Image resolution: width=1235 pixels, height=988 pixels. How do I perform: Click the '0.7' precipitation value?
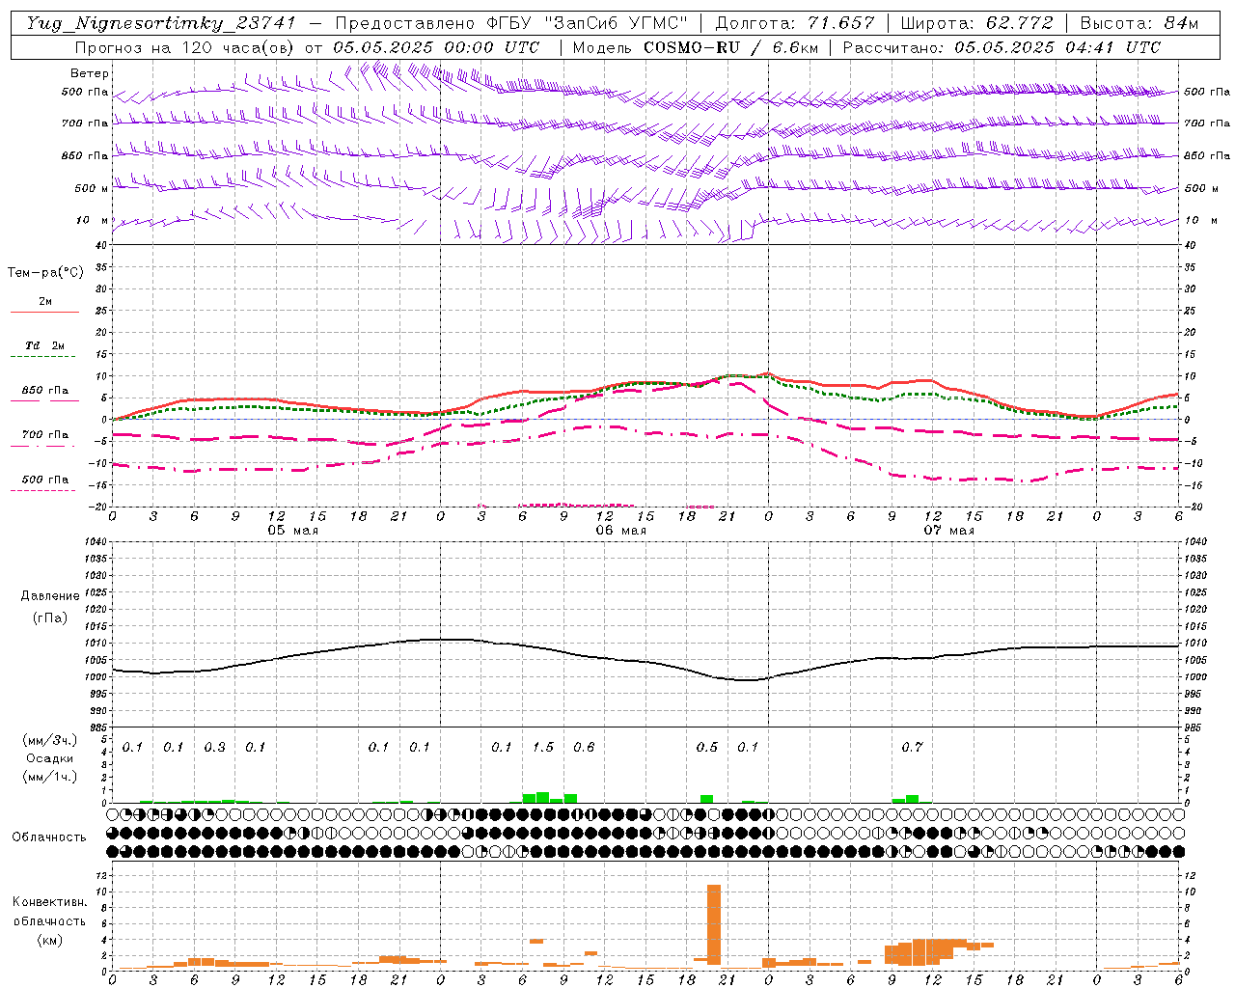point(912,747)
